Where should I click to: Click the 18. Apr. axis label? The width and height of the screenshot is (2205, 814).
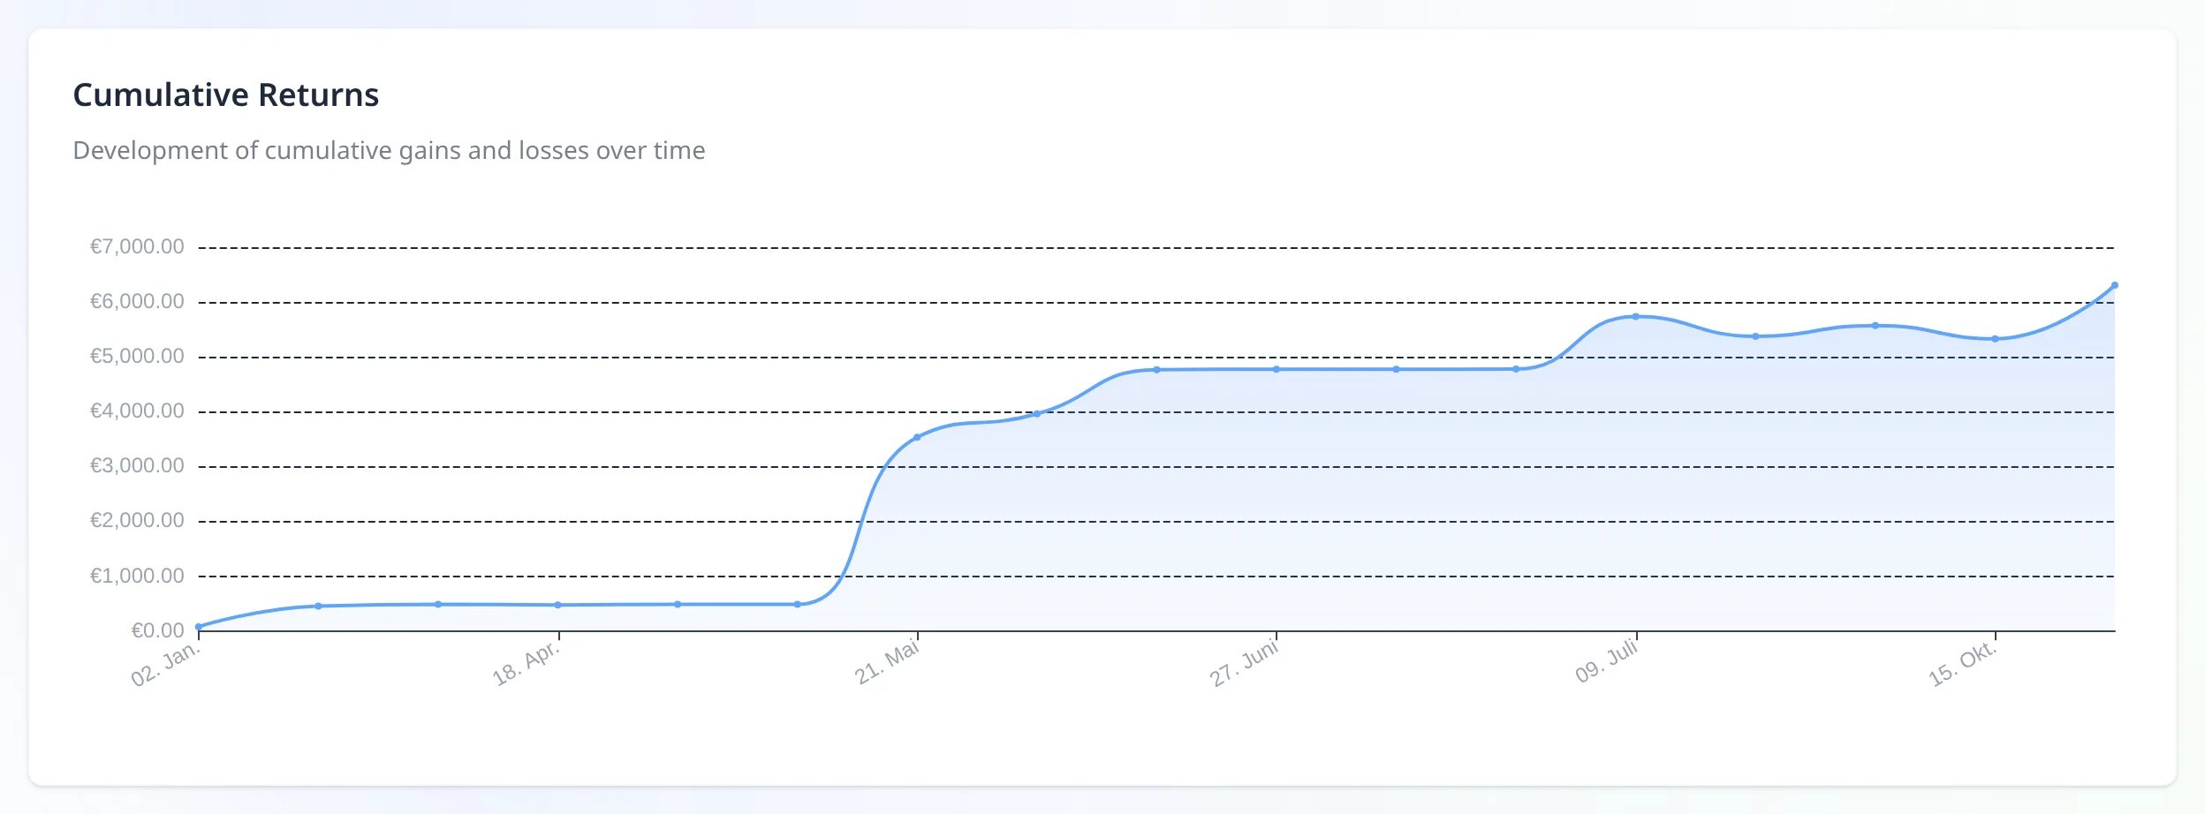pyautogui.click(x=527, y=663)
